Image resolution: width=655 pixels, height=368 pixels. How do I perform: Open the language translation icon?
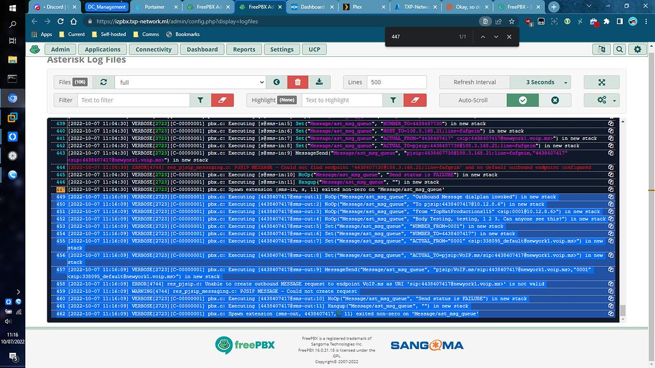[x=601, y=49]
